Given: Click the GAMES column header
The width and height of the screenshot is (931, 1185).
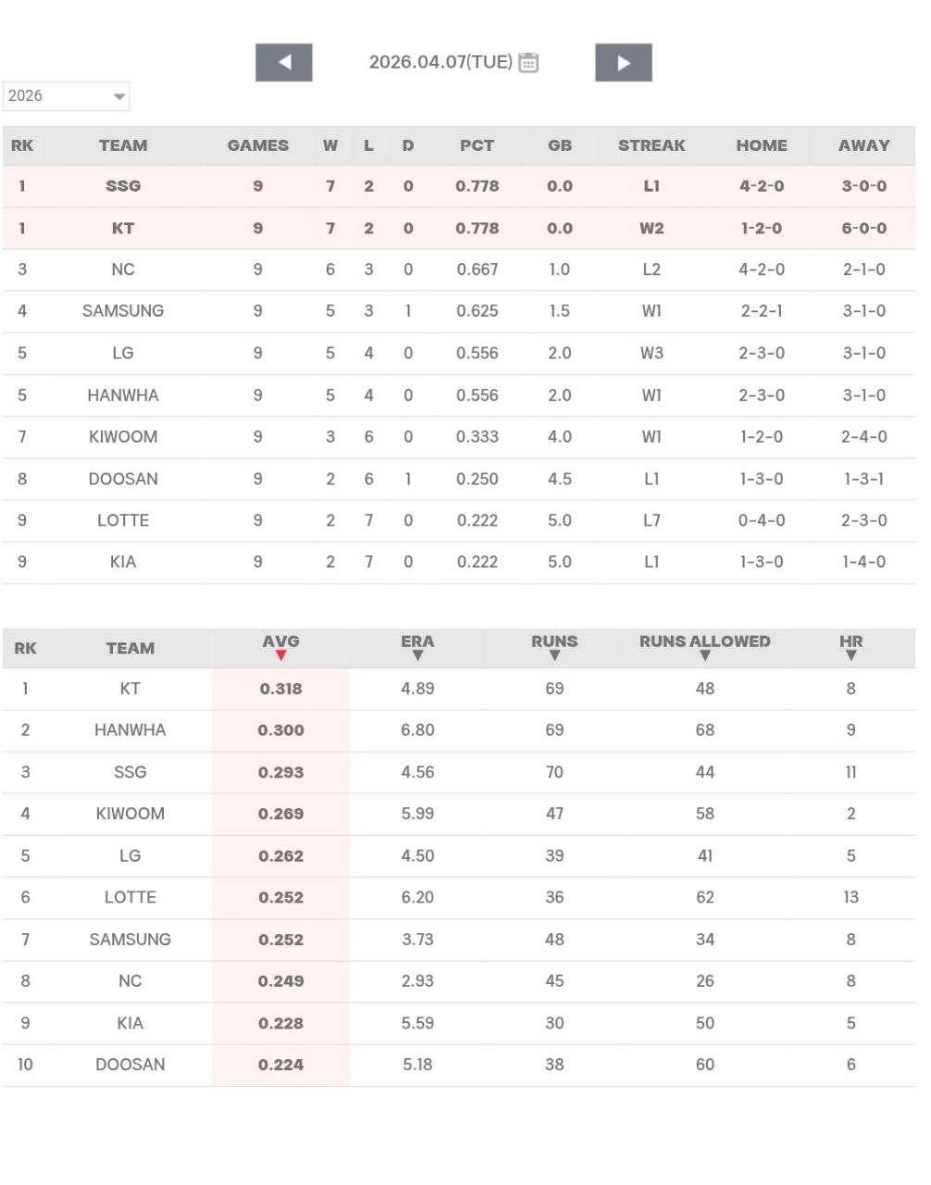Looking at the screenshot, I should [x=257, y=145].
